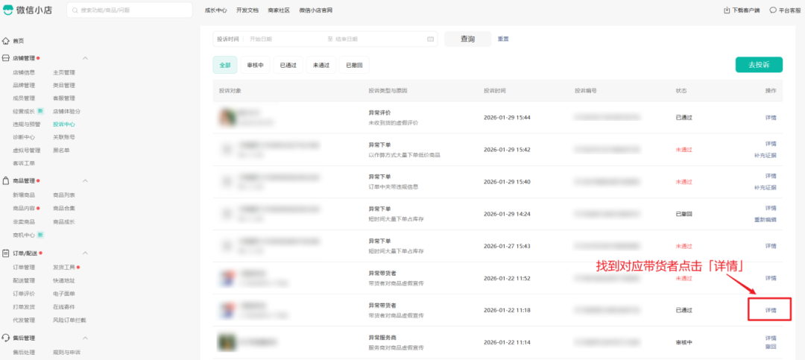Collapse the 店铺管理 section chevron
The height and width of the screenshot is (360, 805).
(x=85, y=58)
